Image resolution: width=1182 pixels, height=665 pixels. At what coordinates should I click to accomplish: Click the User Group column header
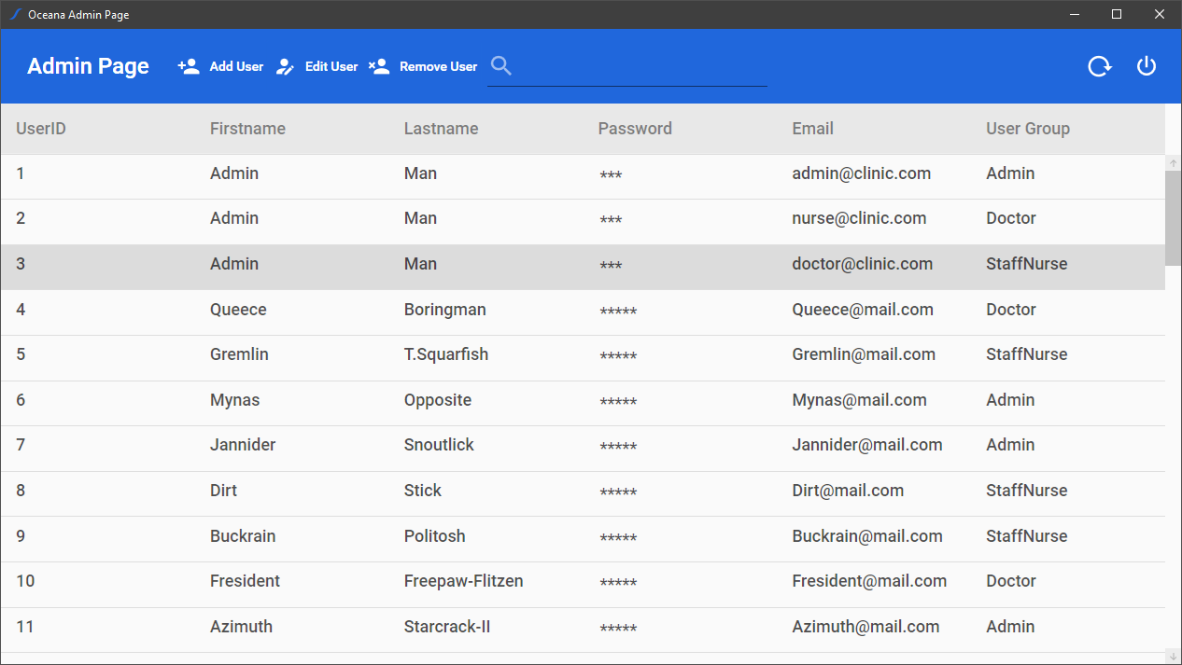[x=1028, y=129]
